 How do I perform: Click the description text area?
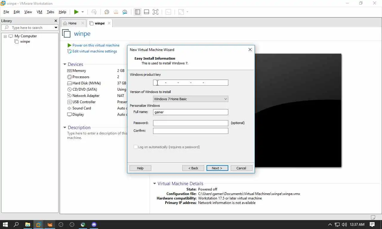pos(97,136)
